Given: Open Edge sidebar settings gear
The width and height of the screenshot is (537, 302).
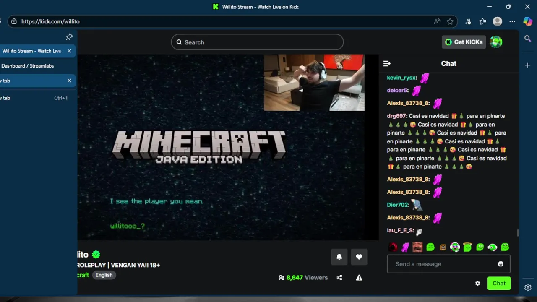Looking at the screenshot, I should coord(528,287).
